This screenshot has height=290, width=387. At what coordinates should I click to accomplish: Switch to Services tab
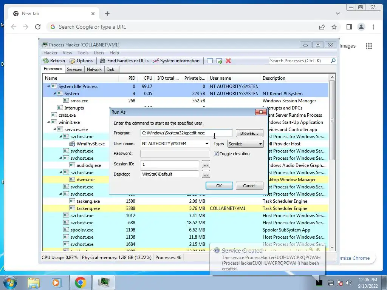click(x=74, y=69)
